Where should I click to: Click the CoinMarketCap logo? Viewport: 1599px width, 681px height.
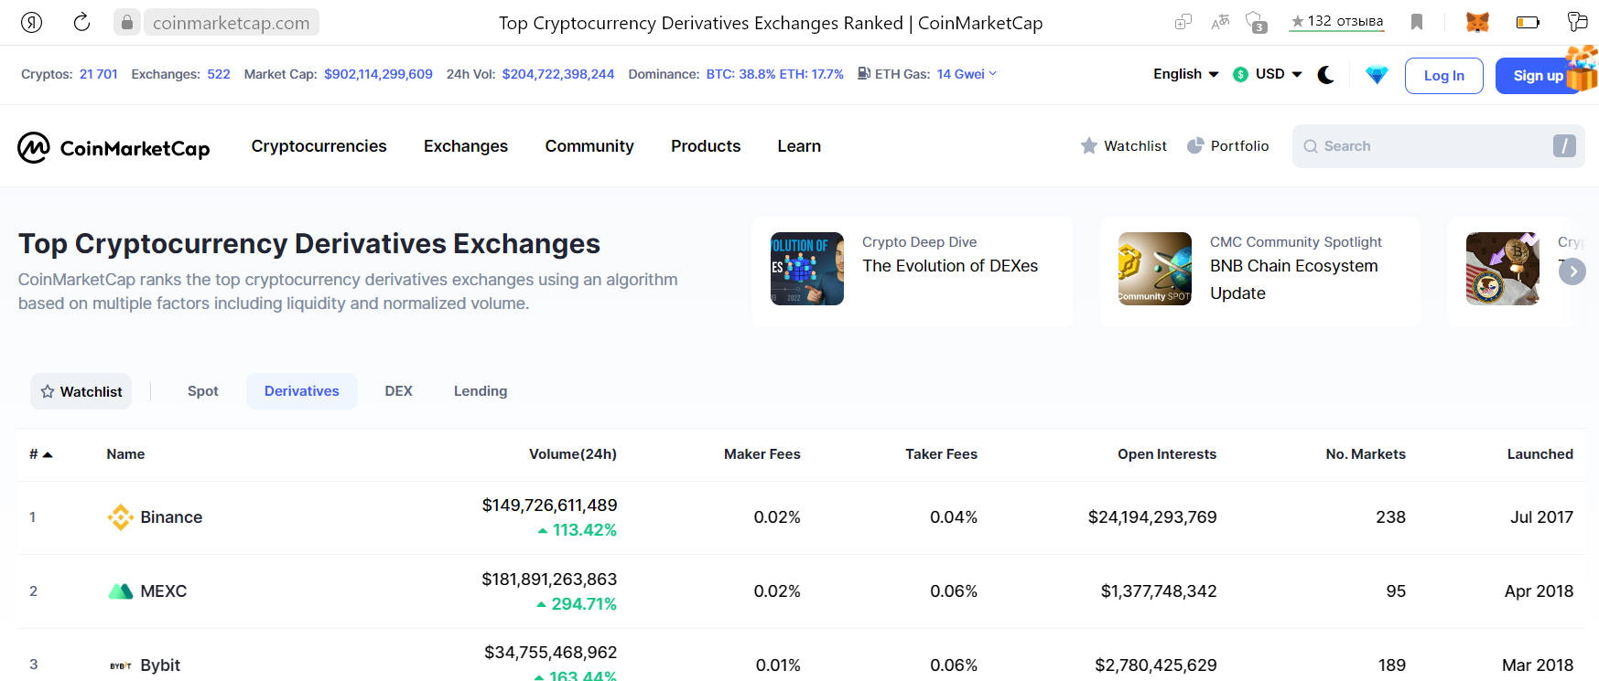[x=113, y=147]
